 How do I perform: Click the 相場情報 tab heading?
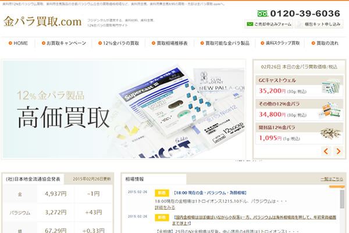pos(135,179)
